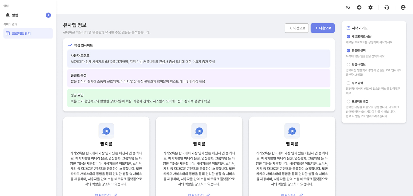Click the trending arrow icon beside 핵심 인사이트
The width and height of the screenshot is (413, 196).
click(69, 45)
